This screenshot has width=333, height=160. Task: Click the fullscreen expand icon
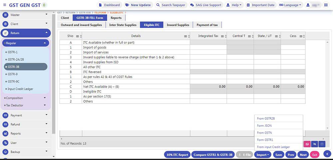322,144
